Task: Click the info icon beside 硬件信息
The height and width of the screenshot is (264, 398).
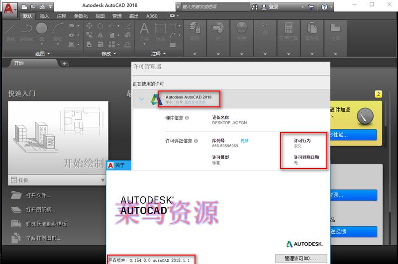Action: pos(187,118)
